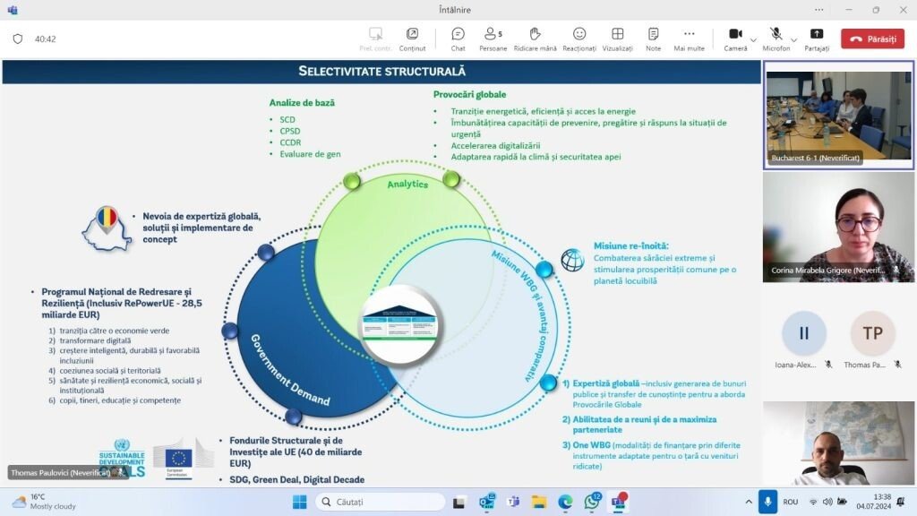The image size is (917, 516).
Task: Show hidden system tray icons
Action: click(x=749, y=502)
